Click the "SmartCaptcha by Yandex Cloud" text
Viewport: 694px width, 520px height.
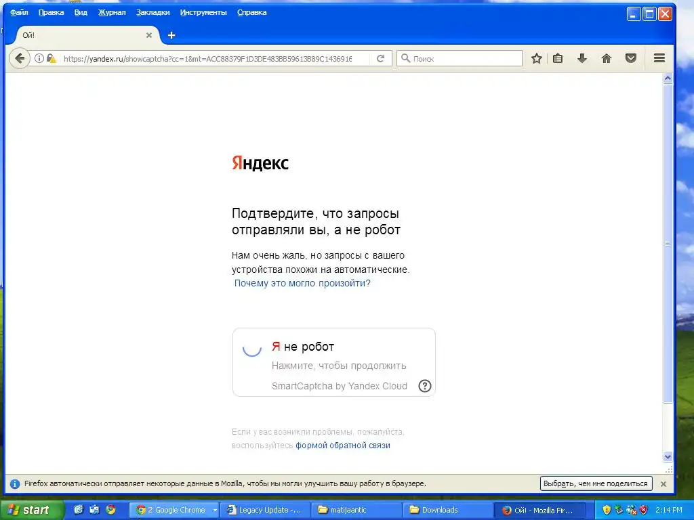[340, 386]
